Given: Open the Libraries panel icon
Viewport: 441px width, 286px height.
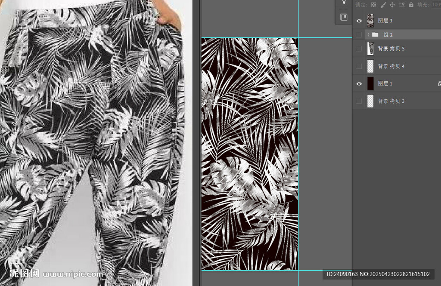Looking at the screenshot, I should point(344,17).
